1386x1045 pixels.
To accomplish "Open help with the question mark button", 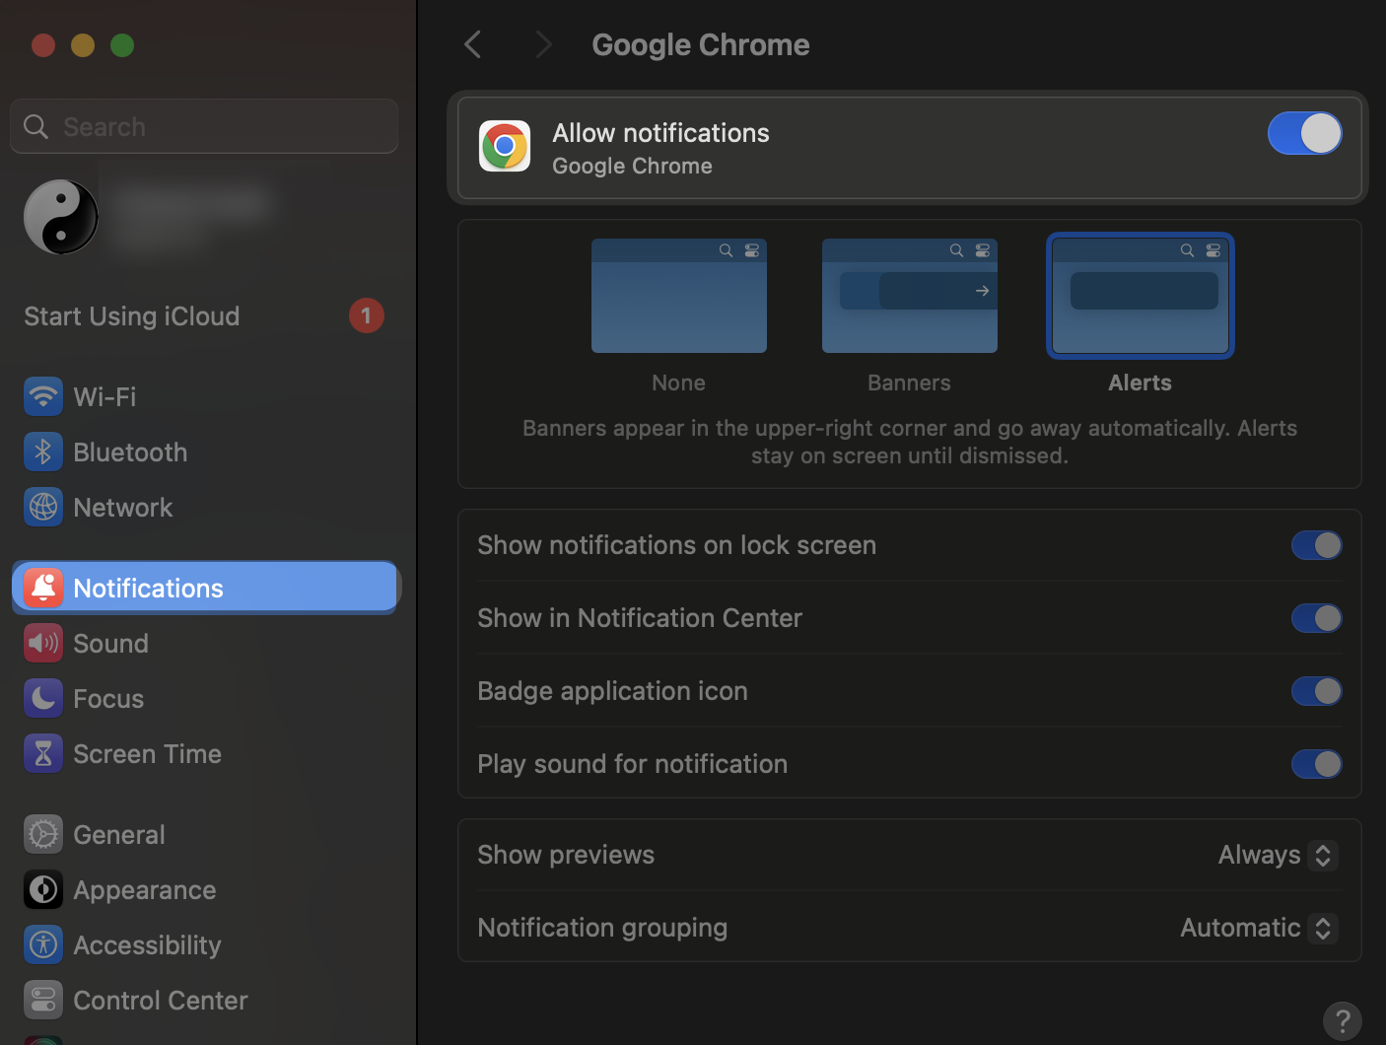I will [1342, 1021].
